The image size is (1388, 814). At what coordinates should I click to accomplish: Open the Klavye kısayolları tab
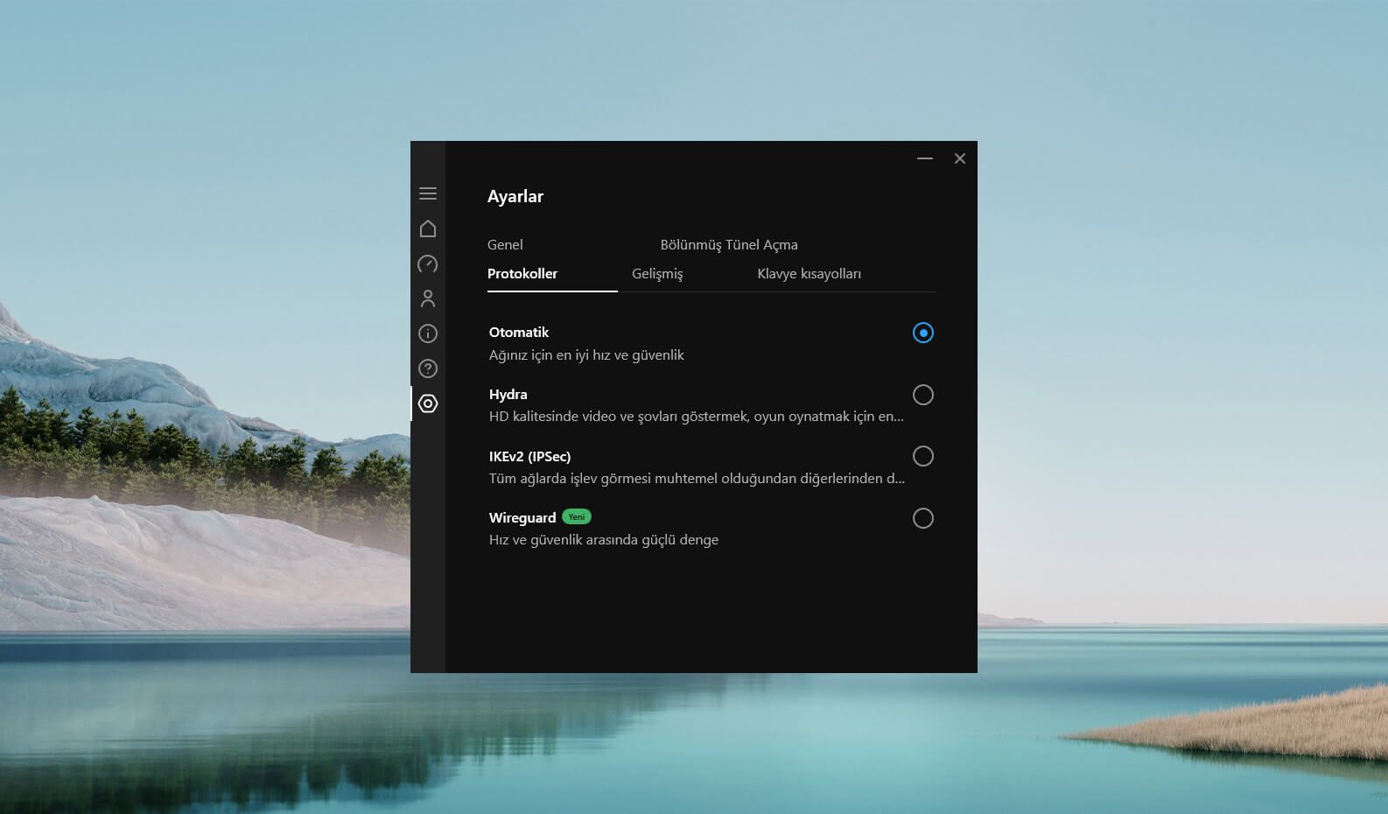pyautogui.click(x=809, y=274)
